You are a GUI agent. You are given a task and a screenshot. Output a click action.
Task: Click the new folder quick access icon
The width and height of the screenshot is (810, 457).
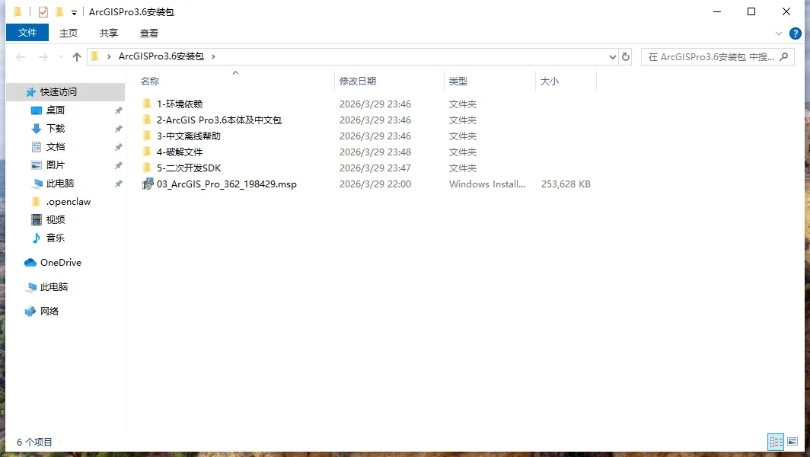click(x=59, y=11)
